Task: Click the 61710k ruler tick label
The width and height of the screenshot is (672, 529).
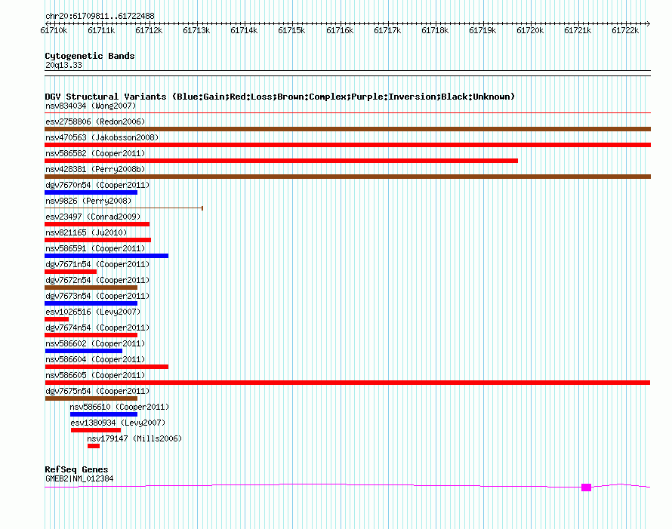Action: tap(54, 30)
